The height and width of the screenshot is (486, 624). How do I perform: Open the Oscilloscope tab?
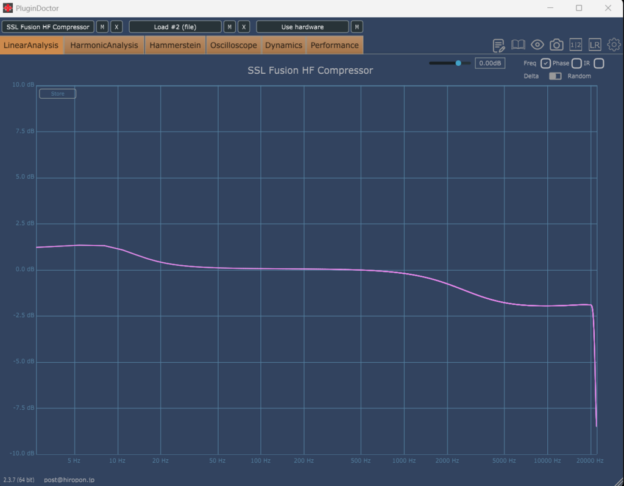(x=233, y=45)
